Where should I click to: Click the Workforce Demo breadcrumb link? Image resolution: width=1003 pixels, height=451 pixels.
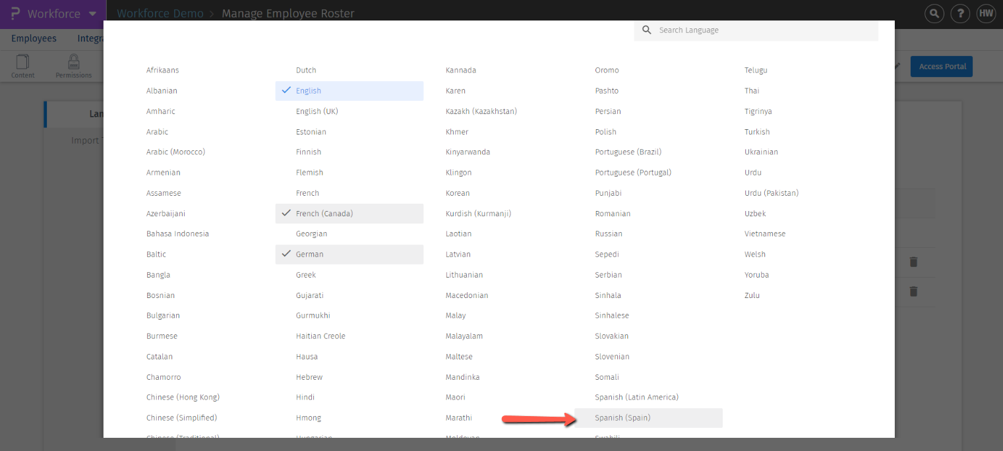(160, 14)
